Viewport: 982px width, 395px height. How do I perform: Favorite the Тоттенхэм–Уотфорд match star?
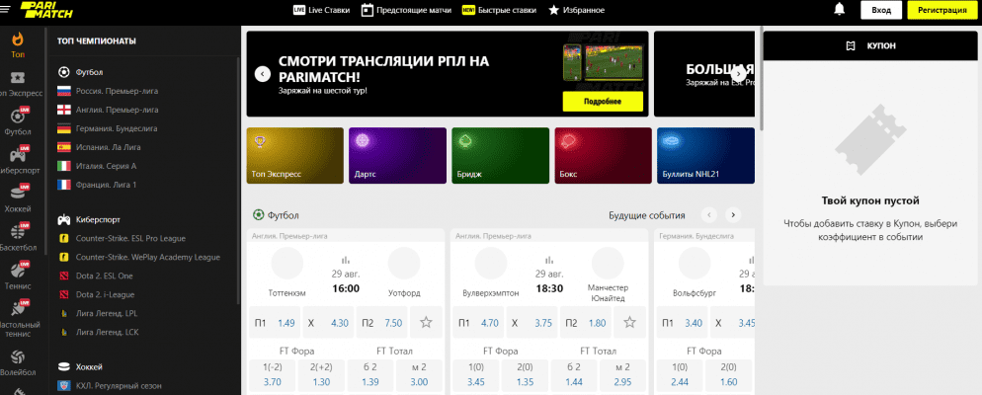pyautogui.click(x=427, y=322)
